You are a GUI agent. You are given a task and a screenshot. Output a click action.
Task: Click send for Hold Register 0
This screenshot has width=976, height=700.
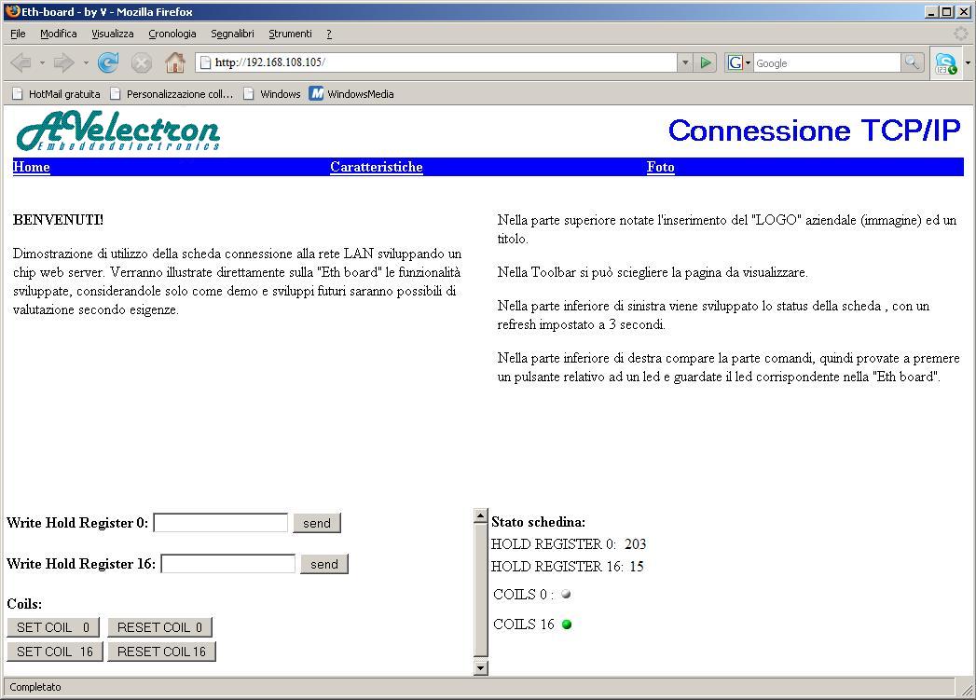317,523
